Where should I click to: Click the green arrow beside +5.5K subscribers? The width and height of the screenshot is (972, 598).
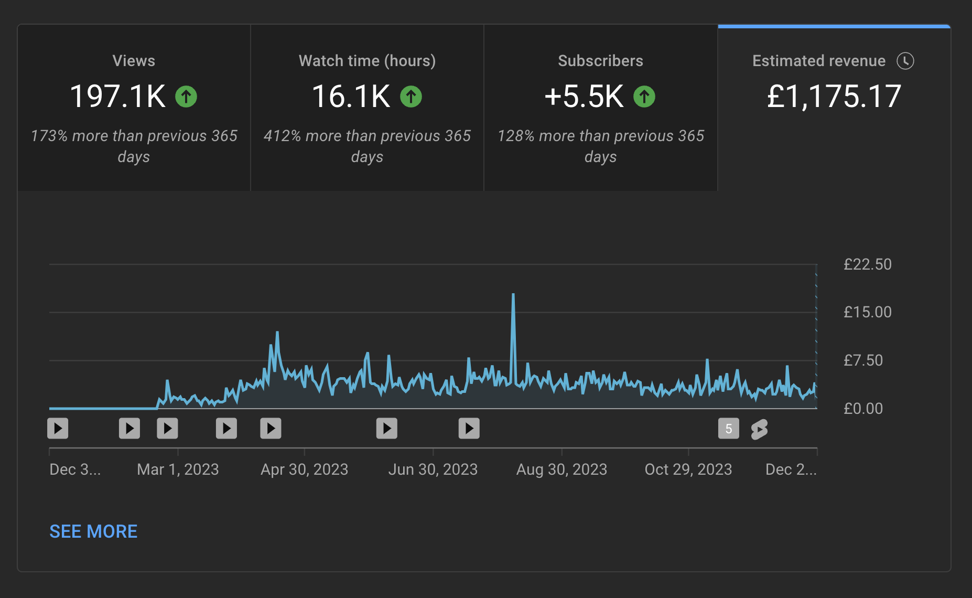pyautogui.click(x=644, y=96)
